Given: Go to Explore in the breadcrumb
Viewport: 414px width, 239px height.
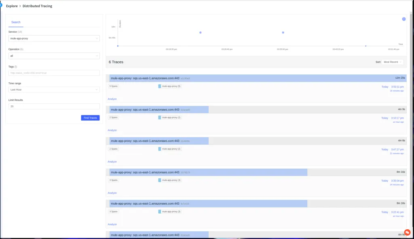Looking at the screenshot, I should pyautogui.click(x=12, y=6).
